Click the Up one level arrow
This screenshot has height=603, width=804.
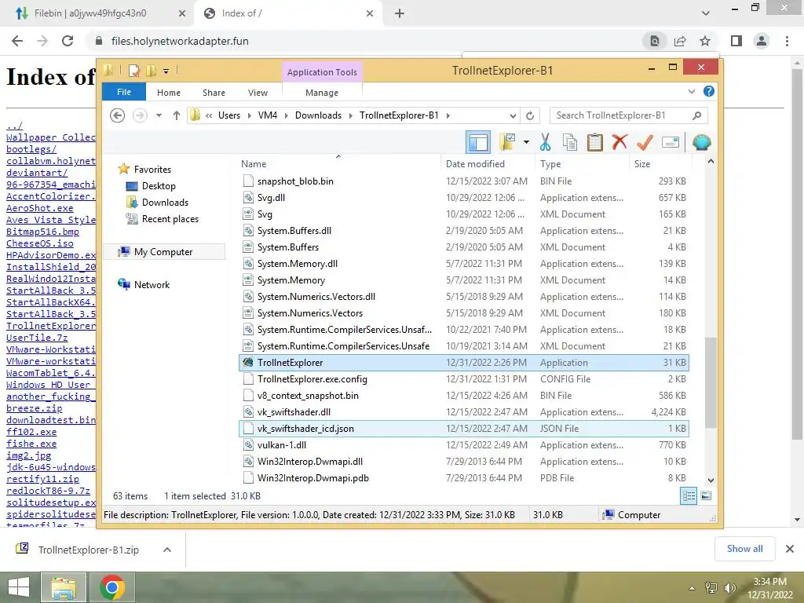point(177,115)
